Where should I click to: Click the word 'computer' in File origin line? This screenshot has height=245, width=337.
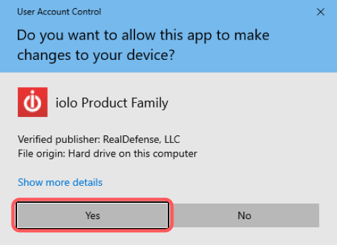coord(175,154)
